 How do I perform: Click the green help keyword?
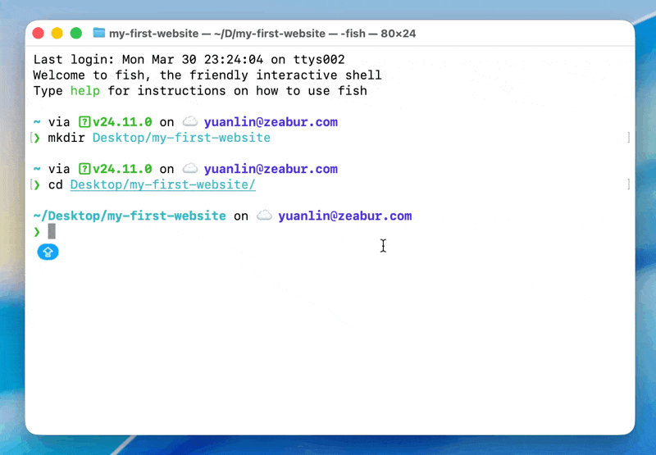coord(84,91)
